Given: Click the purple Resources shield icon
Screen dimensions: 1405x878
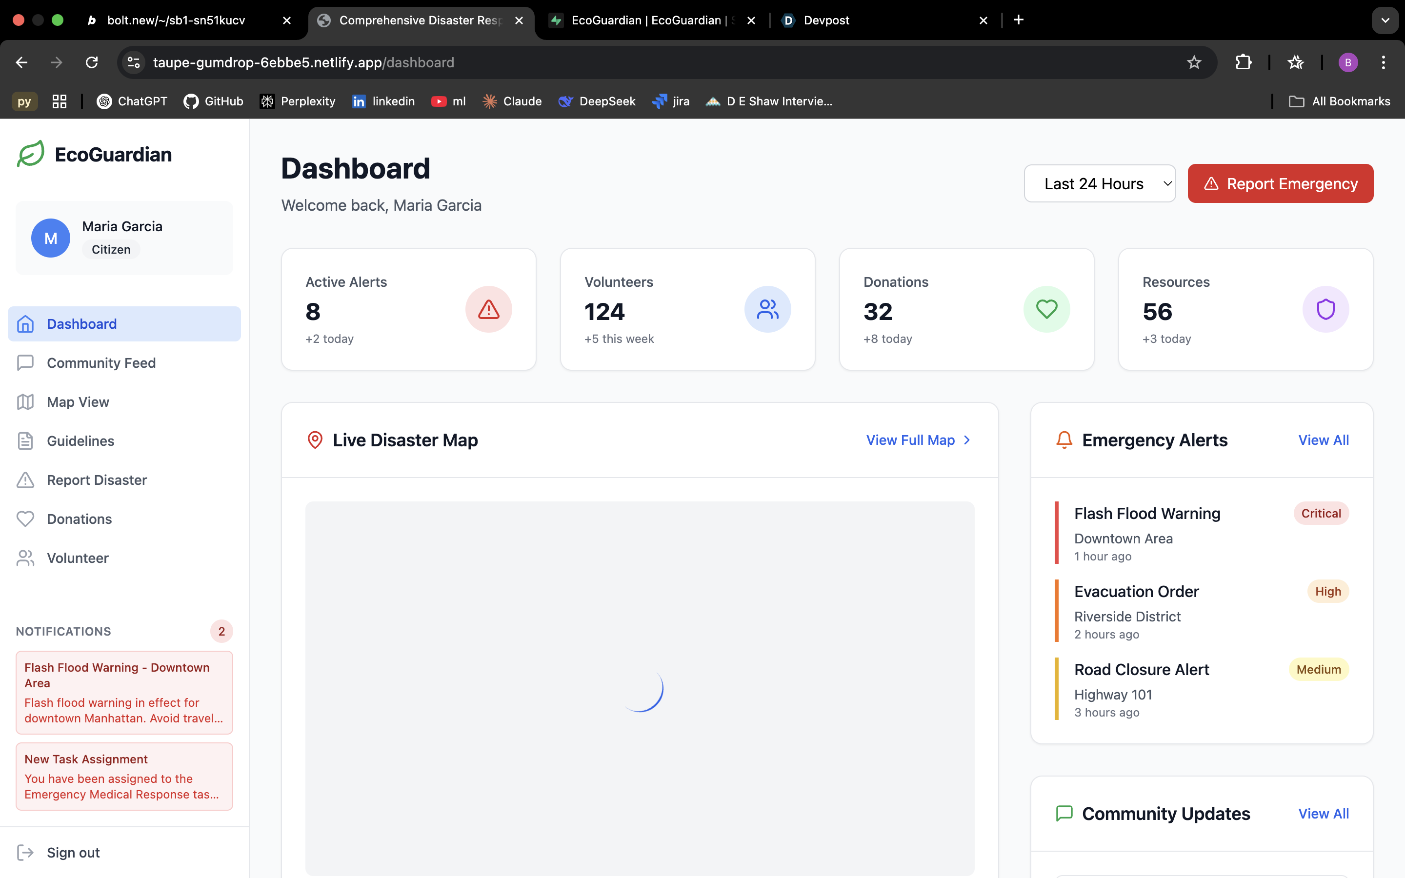Looking at the screenshot, I should [1325, 309].
